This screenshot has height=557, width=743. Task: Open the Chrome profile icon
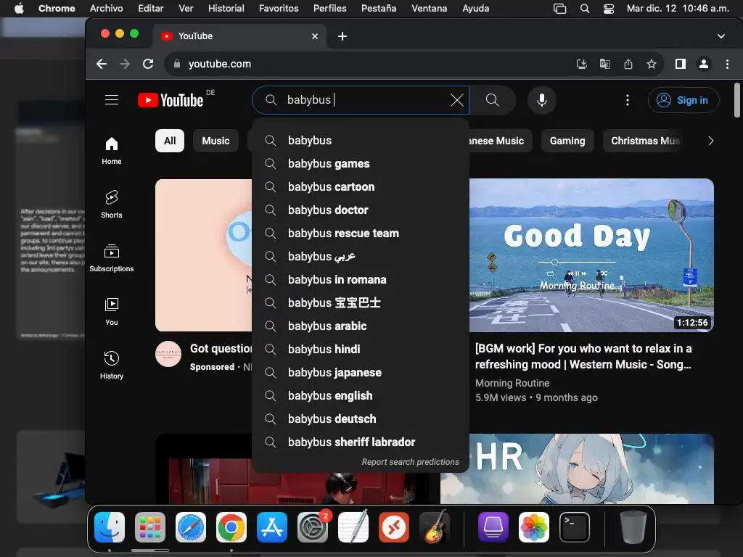(x=704, y=64)
